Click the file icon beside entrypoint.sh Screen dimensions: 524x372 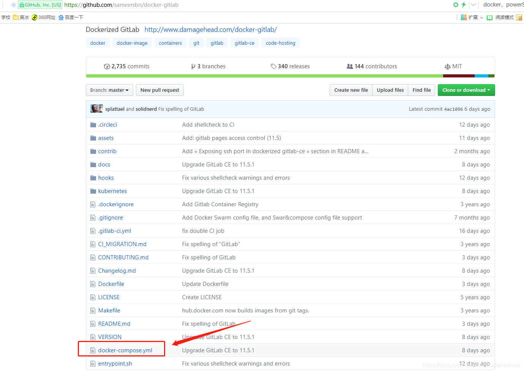click(93, 364)
